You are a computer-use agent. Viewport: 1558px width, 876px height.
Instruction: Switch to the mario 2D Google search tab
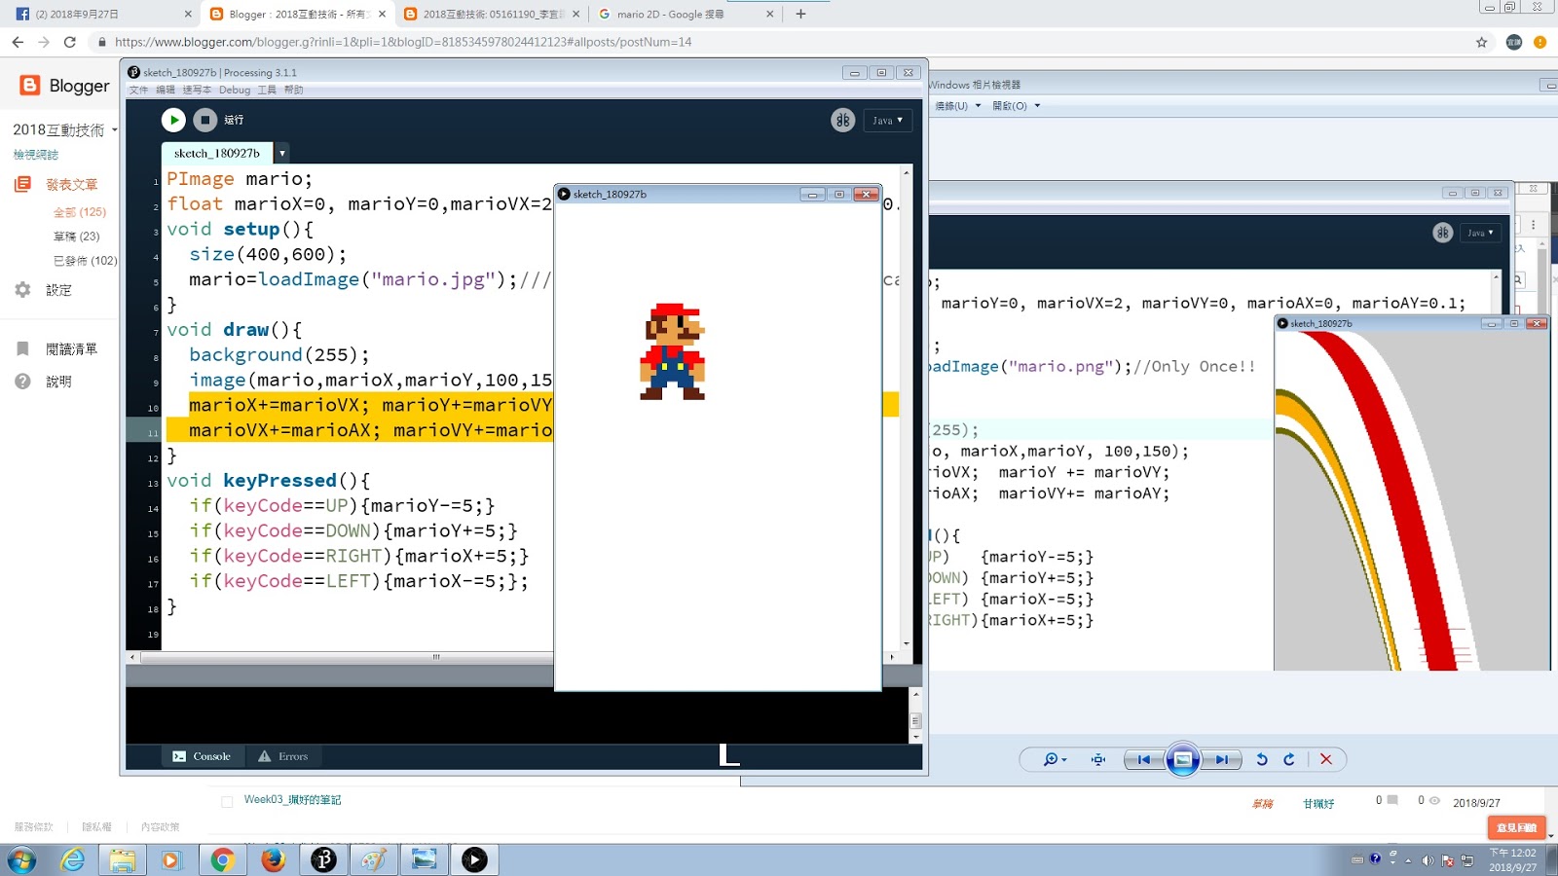pos(686,14)
